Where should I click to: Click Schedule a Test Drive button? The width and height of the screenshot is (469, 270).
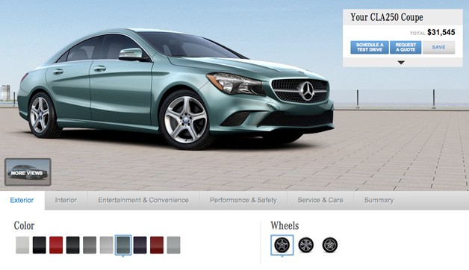point(370,48)
